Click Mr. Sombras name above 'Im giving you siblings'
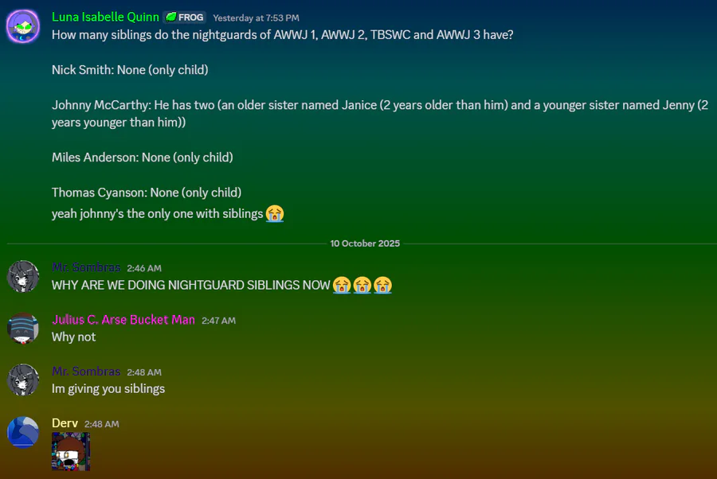The image size is (717, 479). [86, 372]
